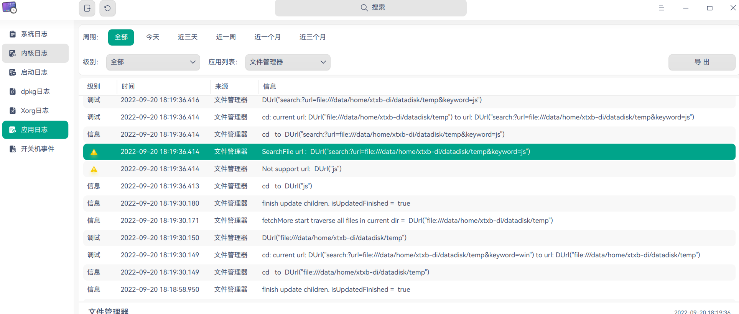Filter logs by 近三个月

coord(313,37)
